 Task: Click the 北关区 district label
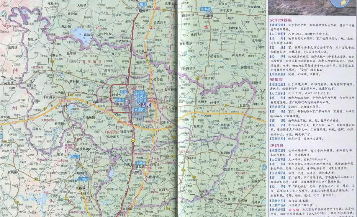point(141,96)
